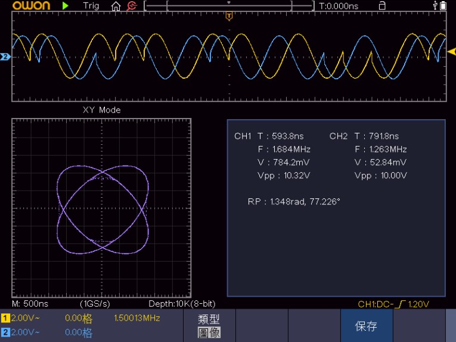The height and width of the screenshot is (342, 456).
Task: Click CH2 period value 791.8ns
Action: coord(384,136)
